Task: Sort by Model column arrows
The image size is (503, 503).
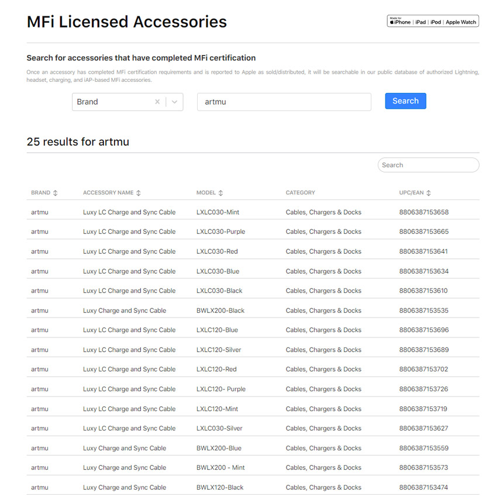Action: pos(221,193)
